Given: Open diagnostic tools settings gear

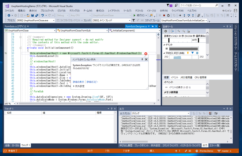Looking at the screenshot, I should [x=165, y=31].
